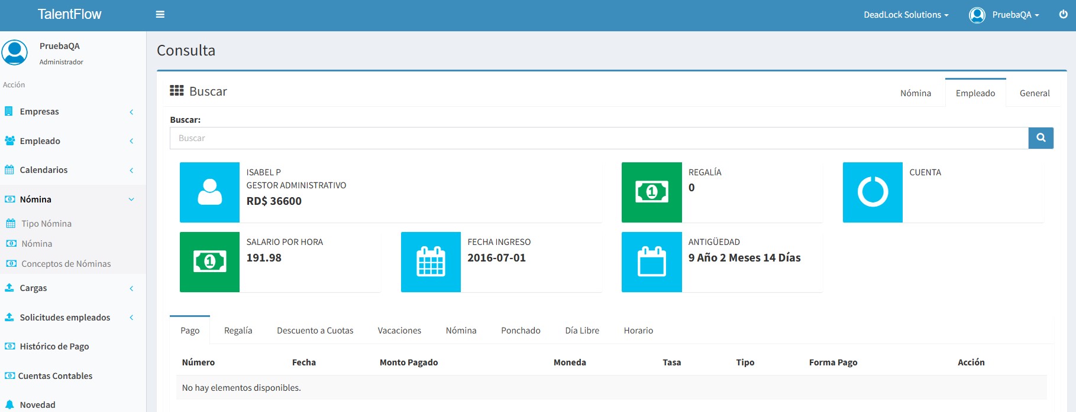1076x412 pixels.
Task: Click the Nómina submenu item money icon
Action: pyautogui.click(x=11, y=243)
